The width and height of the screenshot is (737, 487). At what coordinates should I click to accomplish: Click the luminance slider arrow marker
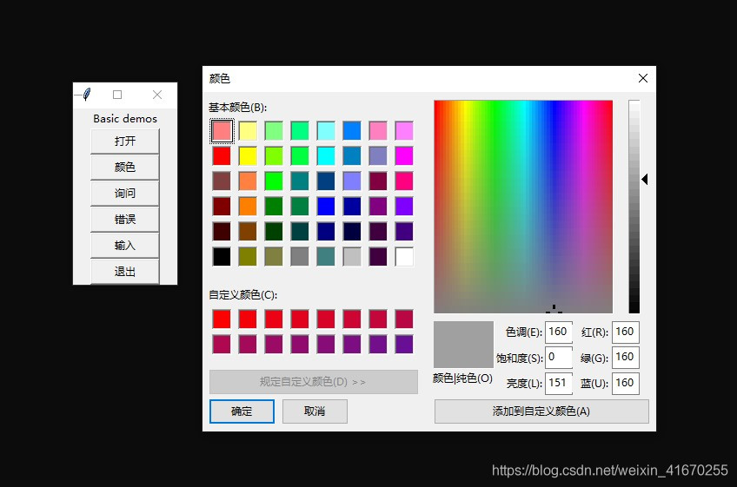tap(645, 179)
